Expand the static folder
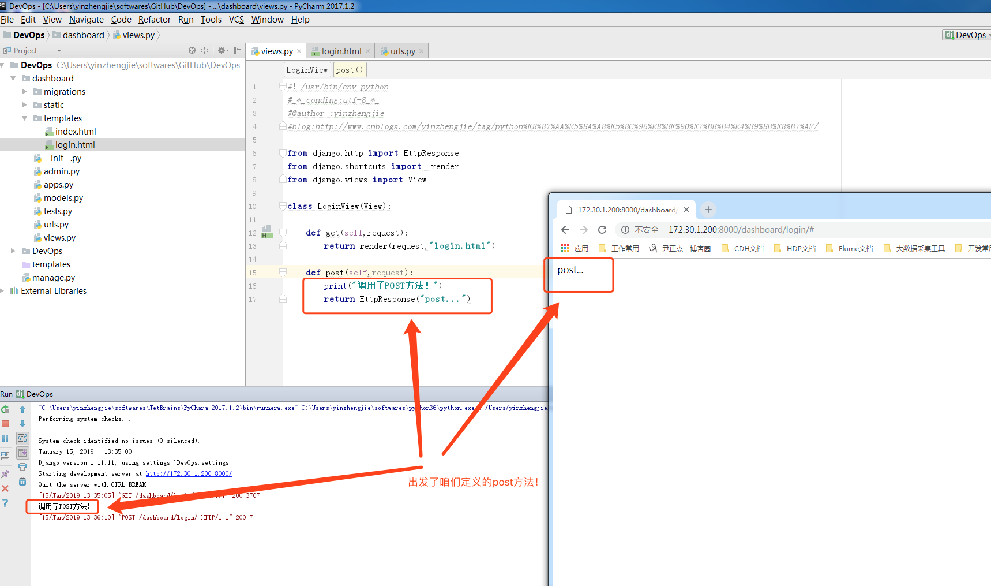 [25, 105]
